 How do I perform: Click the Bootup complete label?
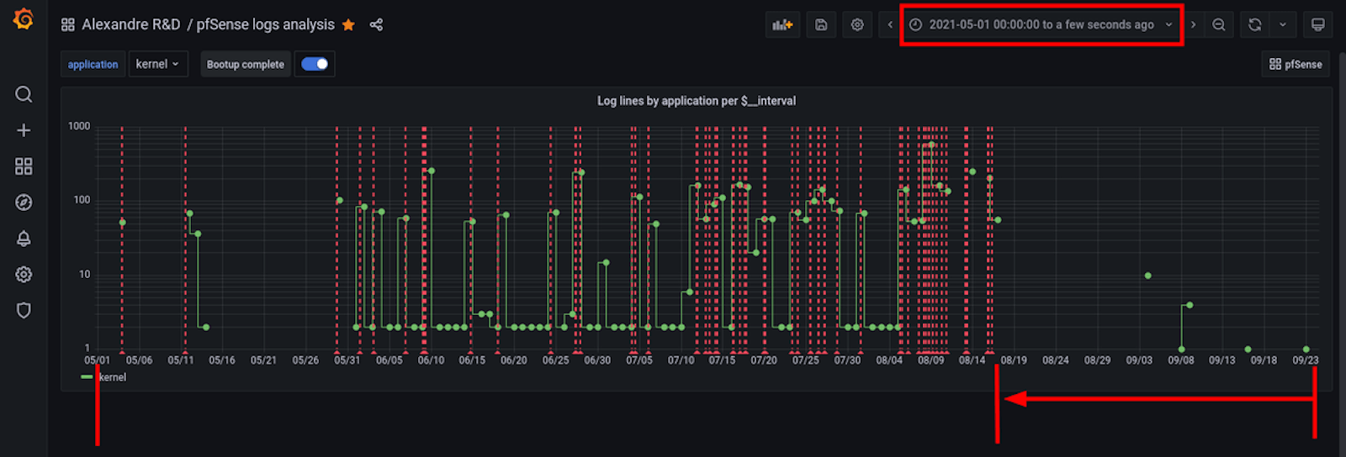[x=246, y=64]
